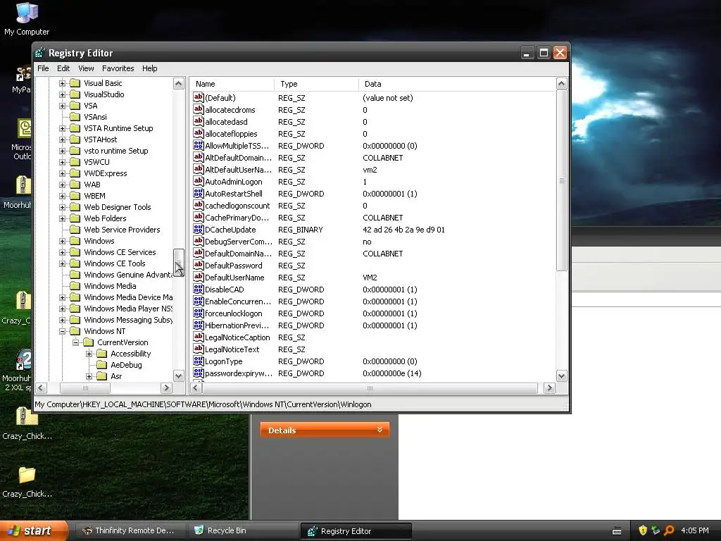Screen dimensions: 721x541
Task: Open the Edit menu
Action: (x=63, y=68)
